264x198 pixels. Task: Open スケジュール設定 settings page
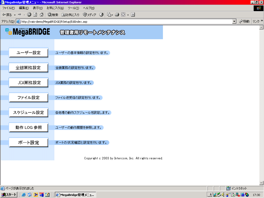point(28,112)
